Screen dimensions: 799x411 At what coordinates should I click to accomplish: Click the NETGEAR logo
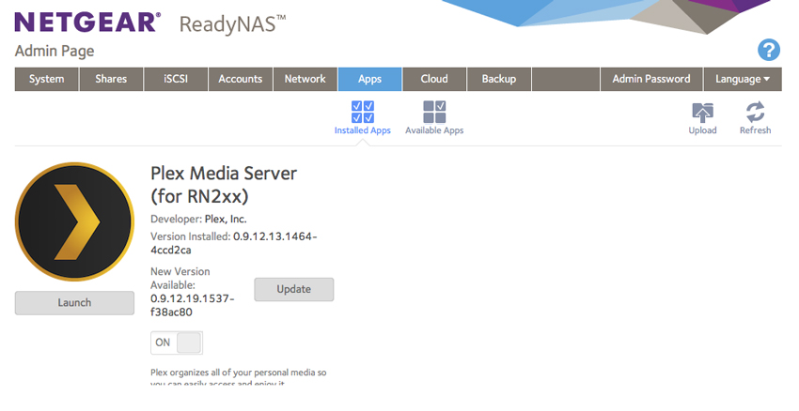tap(87, 23)
